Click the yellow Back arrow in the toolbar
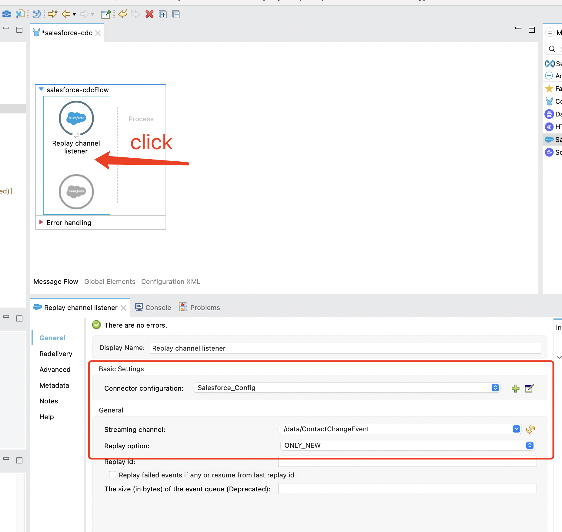This screenshot has width=562, height=532. pyautogui.click(x=66, y=14)
